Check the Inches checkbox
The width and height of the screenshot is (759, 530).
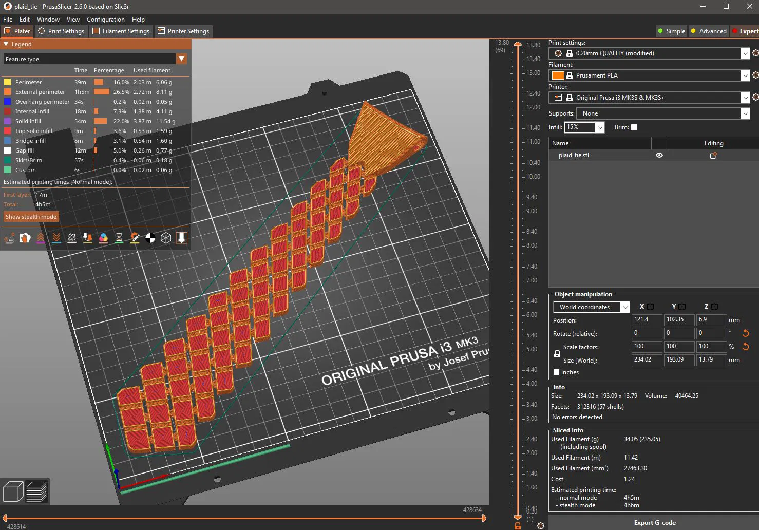pyautogui.click(x=556, y=372)
